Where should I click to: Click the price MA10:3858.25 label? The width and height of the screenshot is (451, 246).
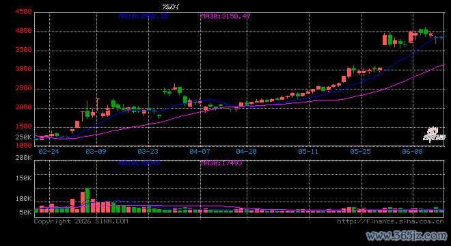click(143, 16)
